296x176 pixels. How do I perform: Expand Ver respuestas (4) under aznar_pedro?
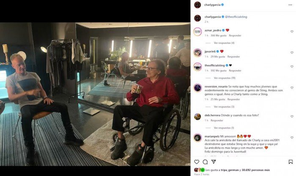224,43
